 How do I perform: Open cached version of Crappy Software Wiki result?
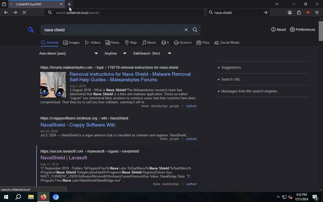tap(191, 139)
